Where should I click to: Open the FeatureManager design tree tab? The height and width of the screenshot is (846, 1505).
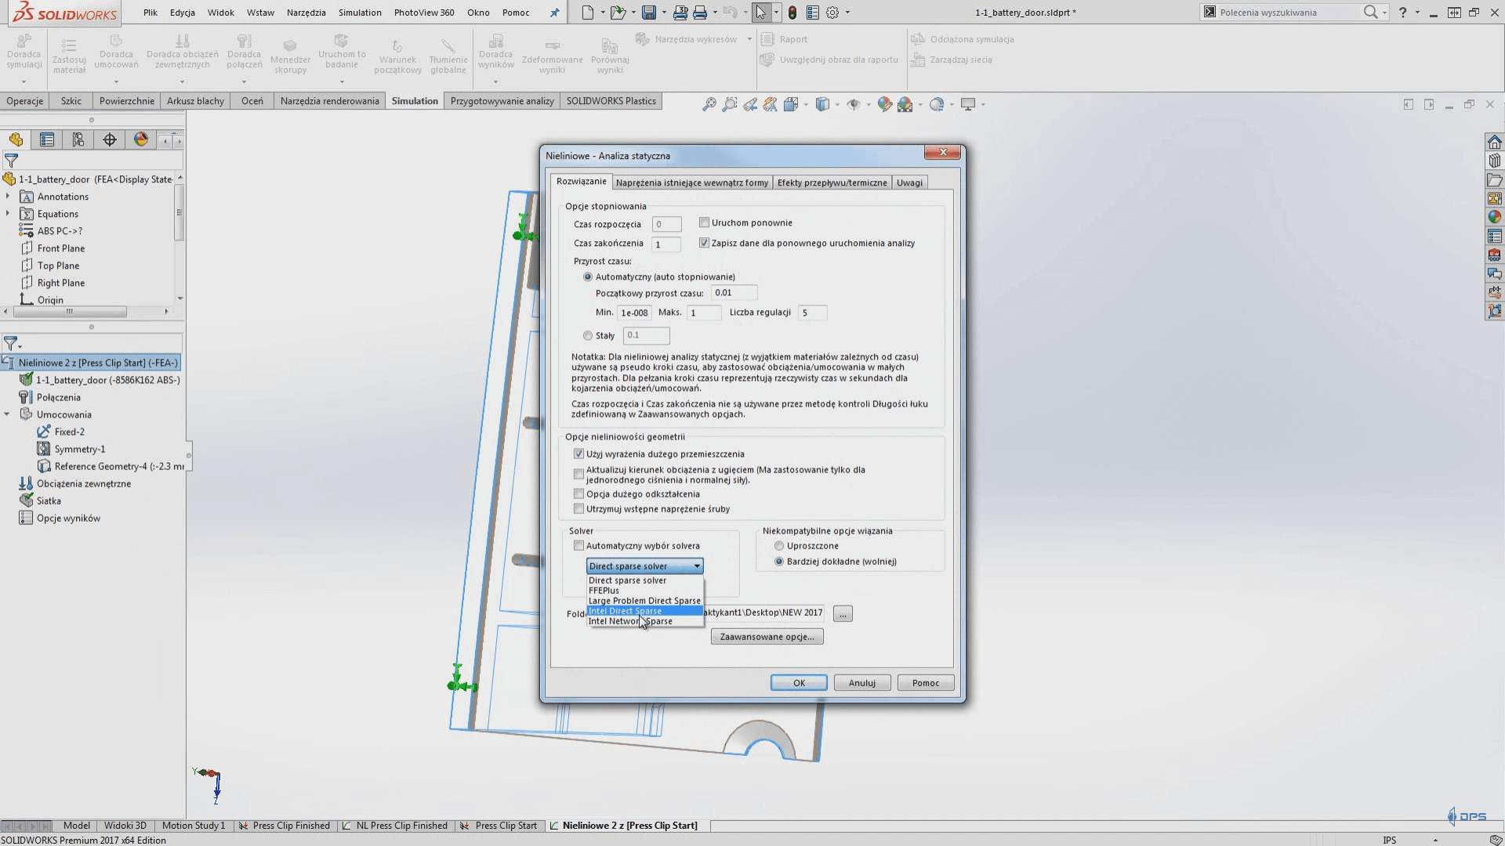(x=16, y=139)
